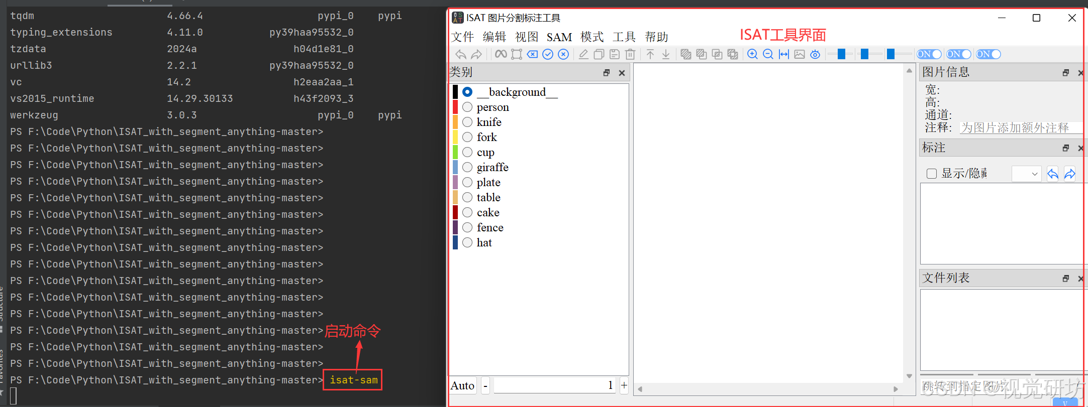Select the __background__ category radio button
The width and height of the screenshot is (1088, 407).
[x=467, y=92]
